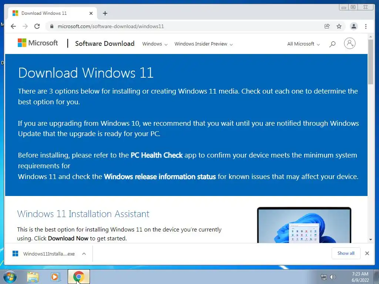Open the Chrome profile avatar
The width and height of the screenshot is (379, 284).
354,26
